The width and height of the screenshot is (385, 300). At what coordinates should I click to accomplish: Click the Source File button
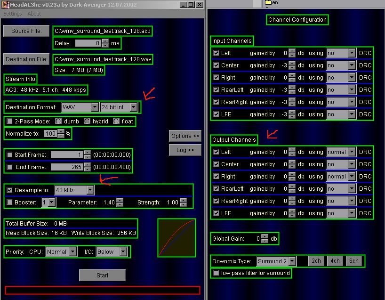click(26, 31)
